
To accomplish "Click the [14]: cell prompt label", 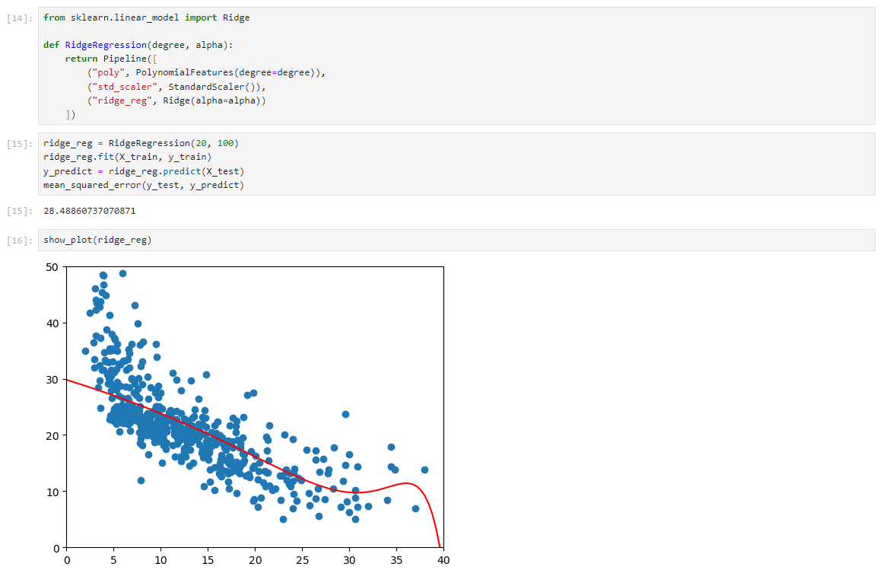I will point(20,18).
